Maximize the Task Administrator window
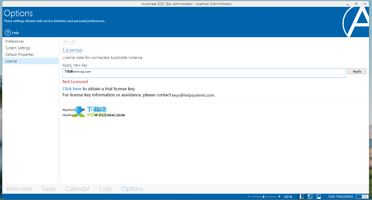This screenshot has width=372, height=200. coord(356,4)
